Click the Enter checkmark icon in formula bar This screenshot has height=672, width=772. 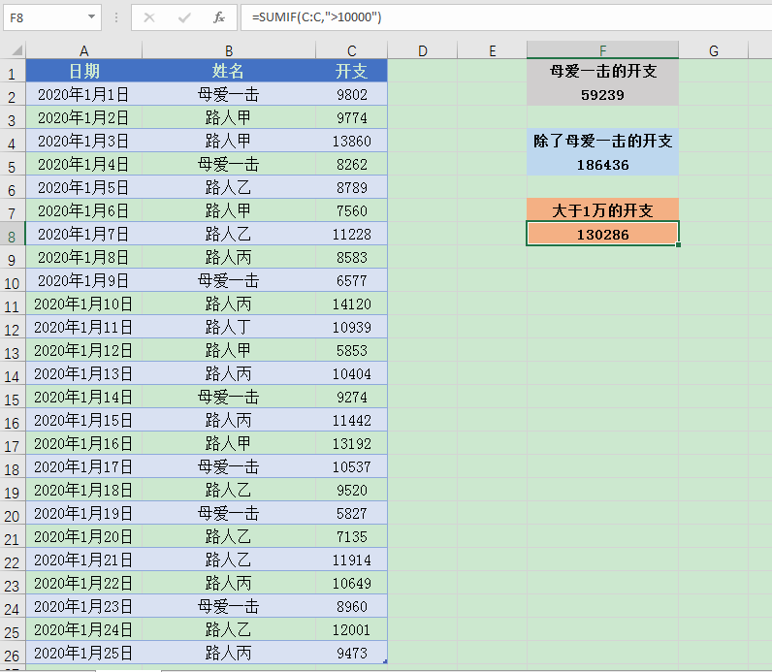click(x=184, y=17)
